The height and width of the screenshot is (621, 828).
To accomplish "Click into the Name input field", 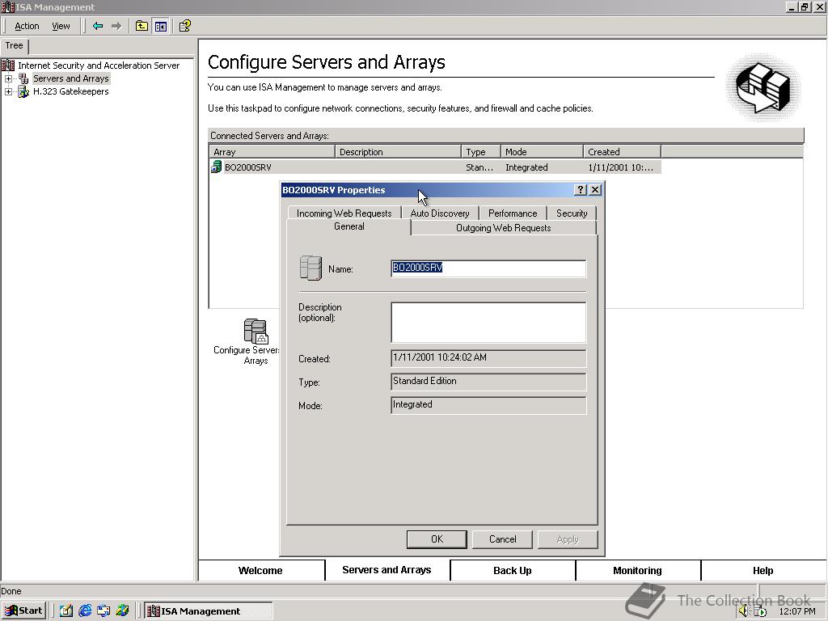I will 488,268.
